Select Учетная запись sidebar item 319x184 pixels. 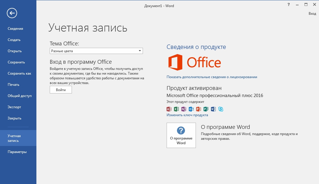click(x=18, y=138)
